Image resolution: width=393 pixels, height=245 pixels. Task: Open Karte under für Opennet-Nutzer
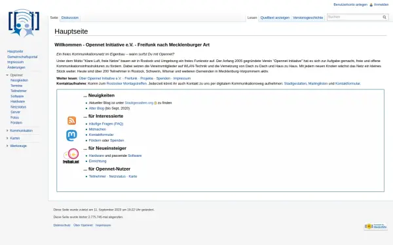tap(133, 176)
